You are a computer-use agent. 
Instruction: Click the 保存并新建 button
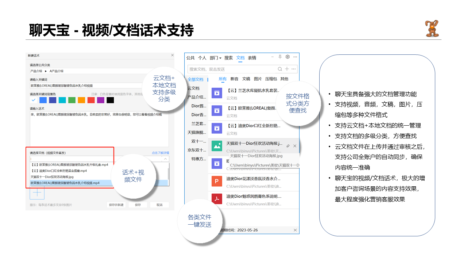(x=116, y=205)
